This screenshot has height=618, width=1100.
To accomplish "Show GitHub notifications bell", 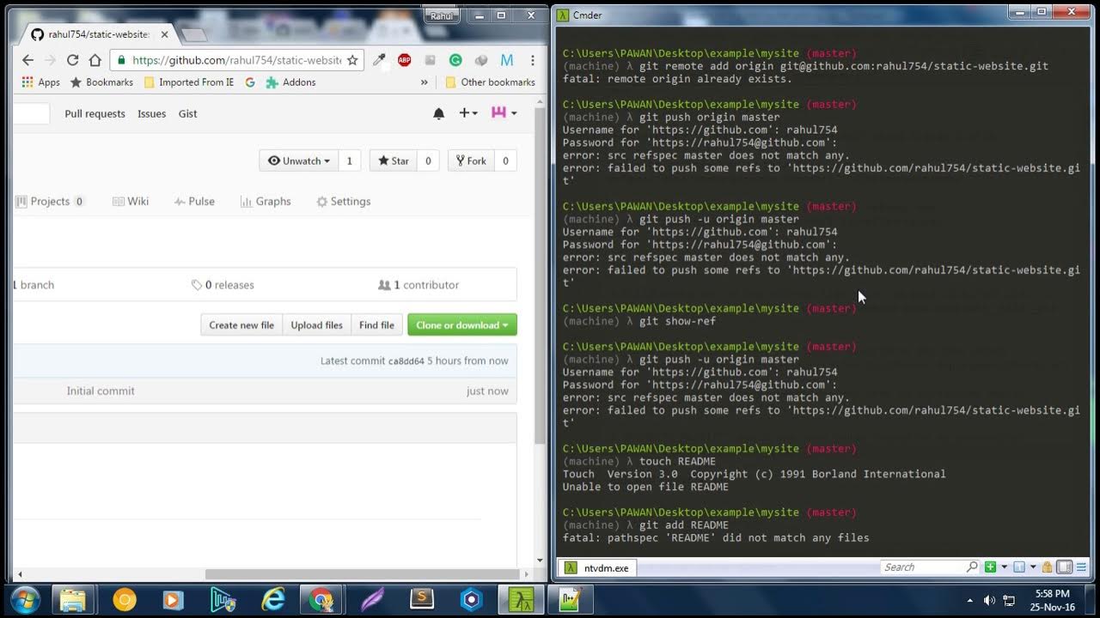I will [438, 113].
